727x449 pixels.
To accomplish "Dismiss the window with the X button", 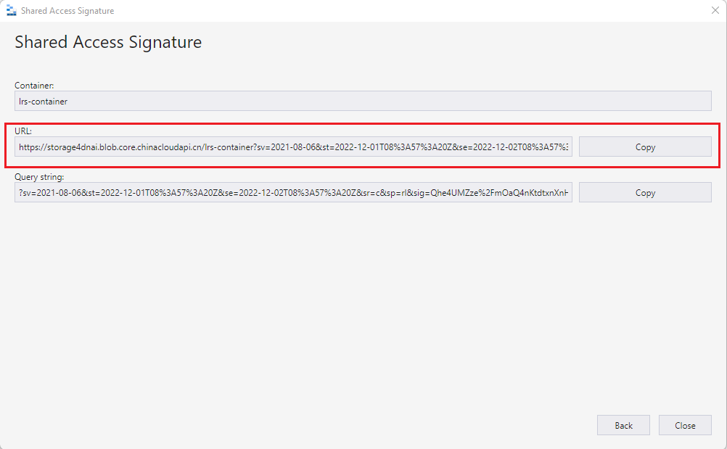I will click(715, 10).
